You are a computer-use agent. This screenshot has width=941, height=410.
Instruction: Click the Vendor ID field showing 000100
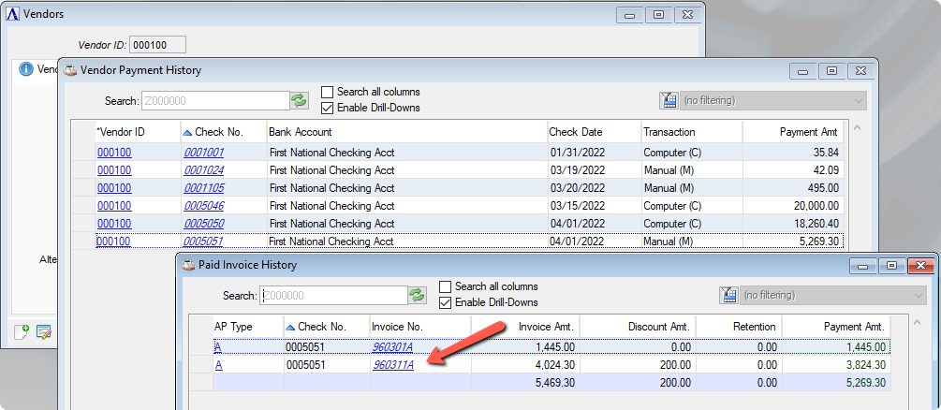pyautogui.click(x=158, y=44)
